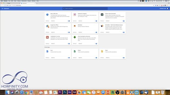The image size is (170, 95).
Task: Open Safari from the dock
Action: pos(22,92)
